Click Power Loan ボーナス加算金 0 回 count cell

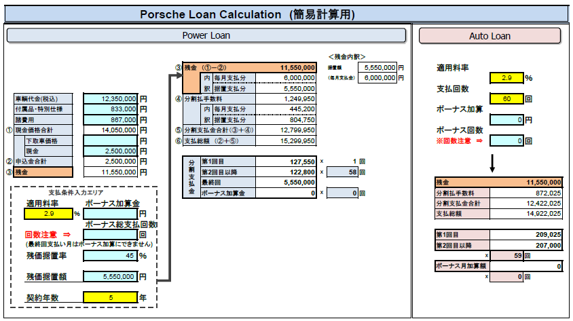pos(342,193)
